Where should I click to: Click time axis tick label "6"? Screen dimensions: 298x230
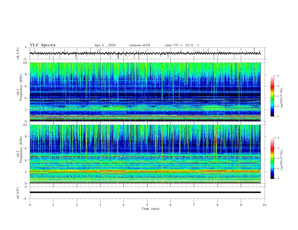[x=170, y=205]
